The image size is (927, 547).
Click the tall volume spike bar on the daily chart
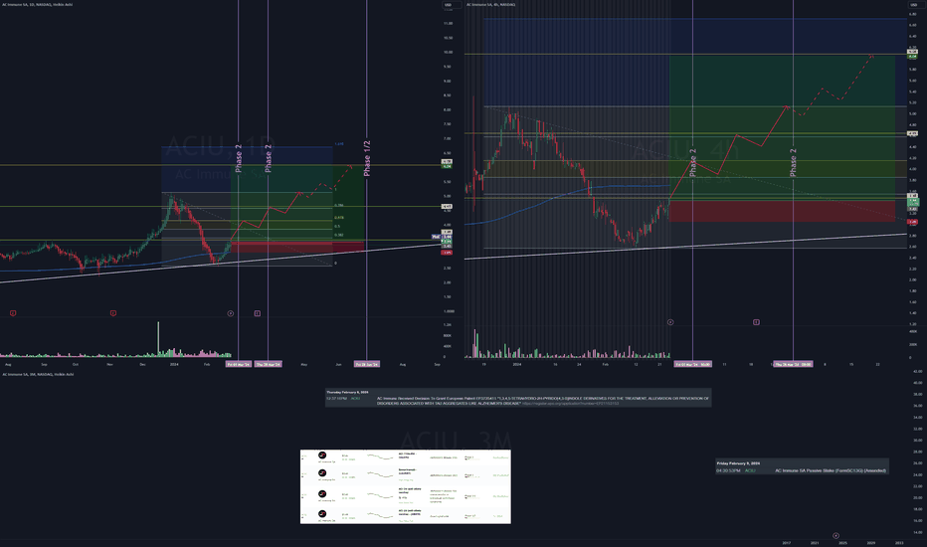click(158, 339)
